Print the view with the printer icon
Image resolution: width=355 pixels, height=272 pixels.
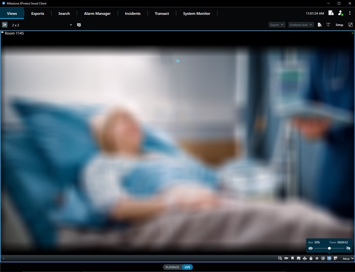(305, 258)
